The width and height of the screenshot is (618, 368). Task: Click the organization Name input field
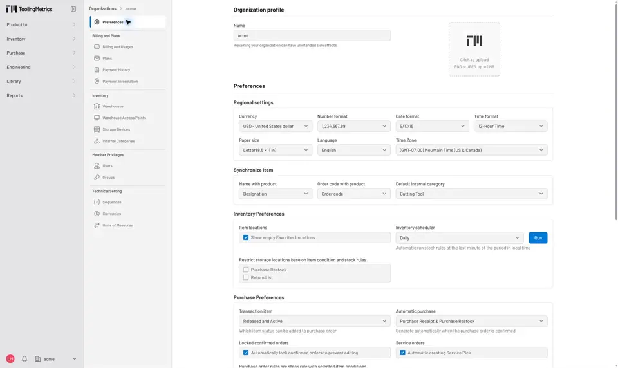(x=312, y=35)
